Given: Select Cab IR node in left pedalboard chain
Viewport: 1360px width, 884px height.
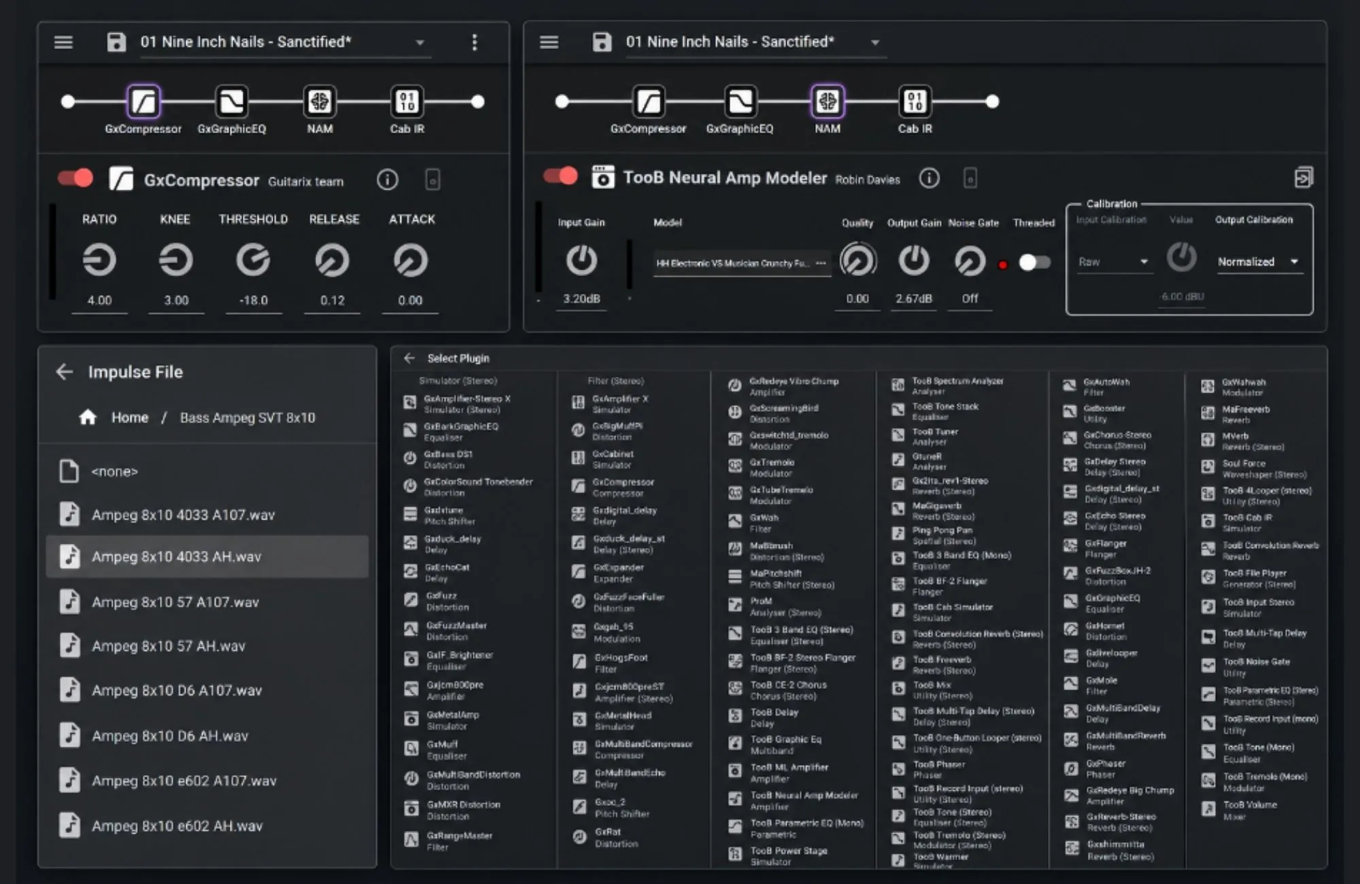Looking at the screenshot, I should point(407,102).
